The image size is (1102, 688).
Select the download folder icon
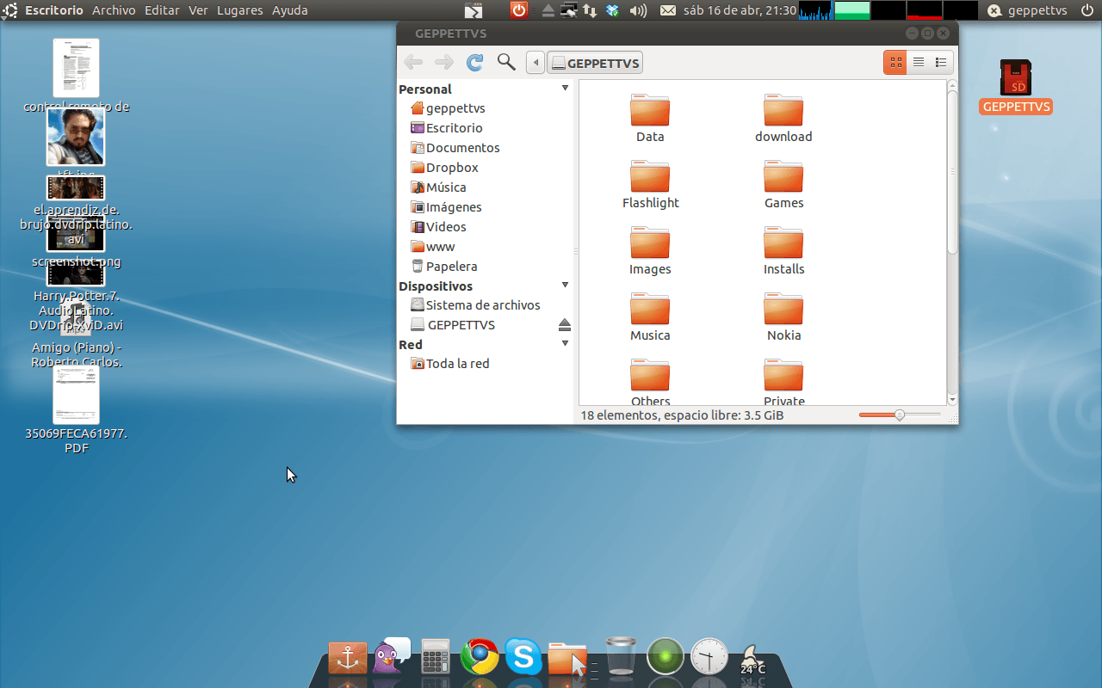783,110
